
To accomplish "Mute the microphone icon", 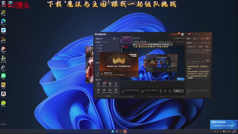I will 123,90.
